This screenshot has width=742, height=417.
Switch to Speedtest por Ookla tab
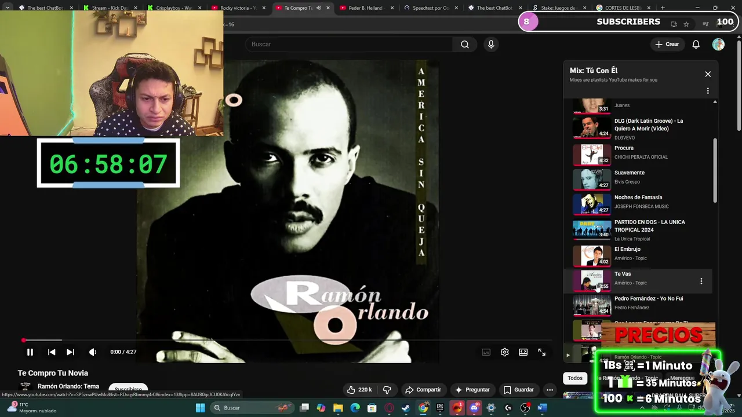pos(430,8)
